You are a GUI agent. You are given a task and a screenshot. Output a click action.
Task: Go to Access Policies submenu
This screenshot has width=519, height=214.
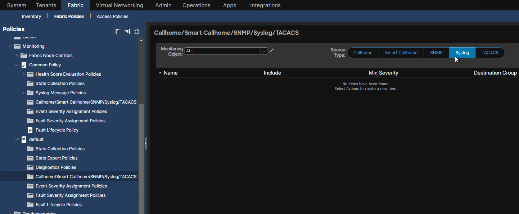click(x=113, y=16)
